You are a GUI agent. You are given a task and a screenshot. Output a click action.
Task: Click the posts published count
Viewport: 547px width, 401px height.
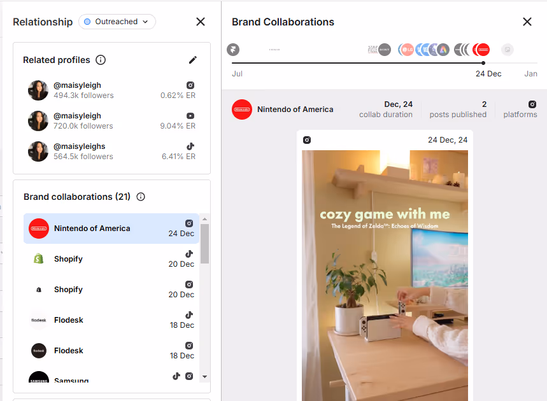coord(484,104)
